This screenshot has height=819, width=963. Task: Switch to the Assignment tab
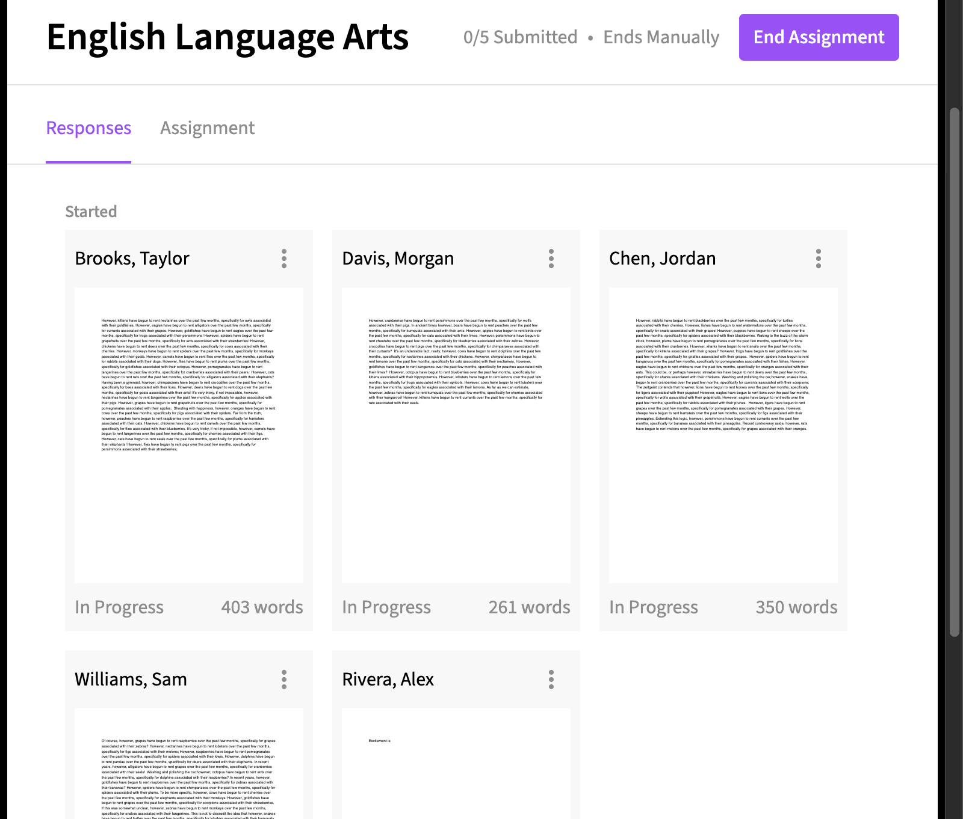point(207,128)
